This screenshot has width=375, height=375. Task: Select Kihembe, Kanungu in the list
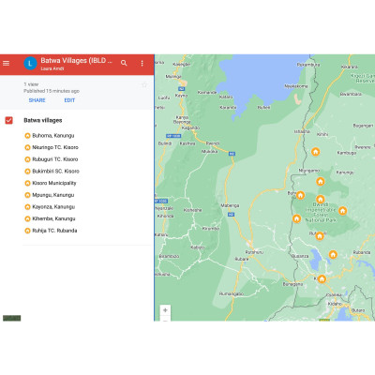(x=53, y=218)
